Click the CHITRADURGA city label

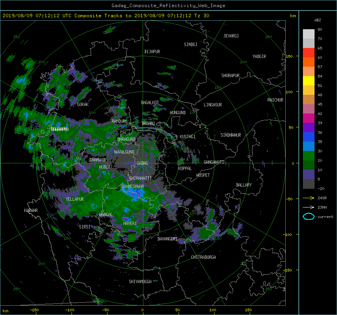203,257
